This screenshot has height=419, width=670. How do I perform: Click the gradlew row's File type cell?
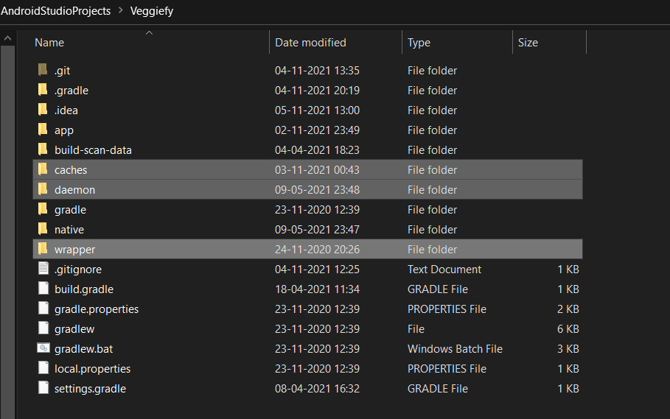pyautogui.click(x=416, y=329)
